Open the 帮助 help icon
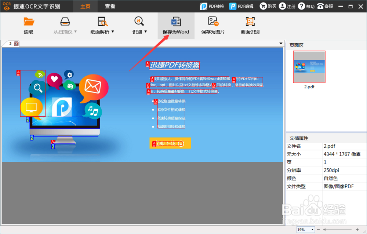Screen dimensions: 367x234 pyautogui.click(x=301, y=6)
